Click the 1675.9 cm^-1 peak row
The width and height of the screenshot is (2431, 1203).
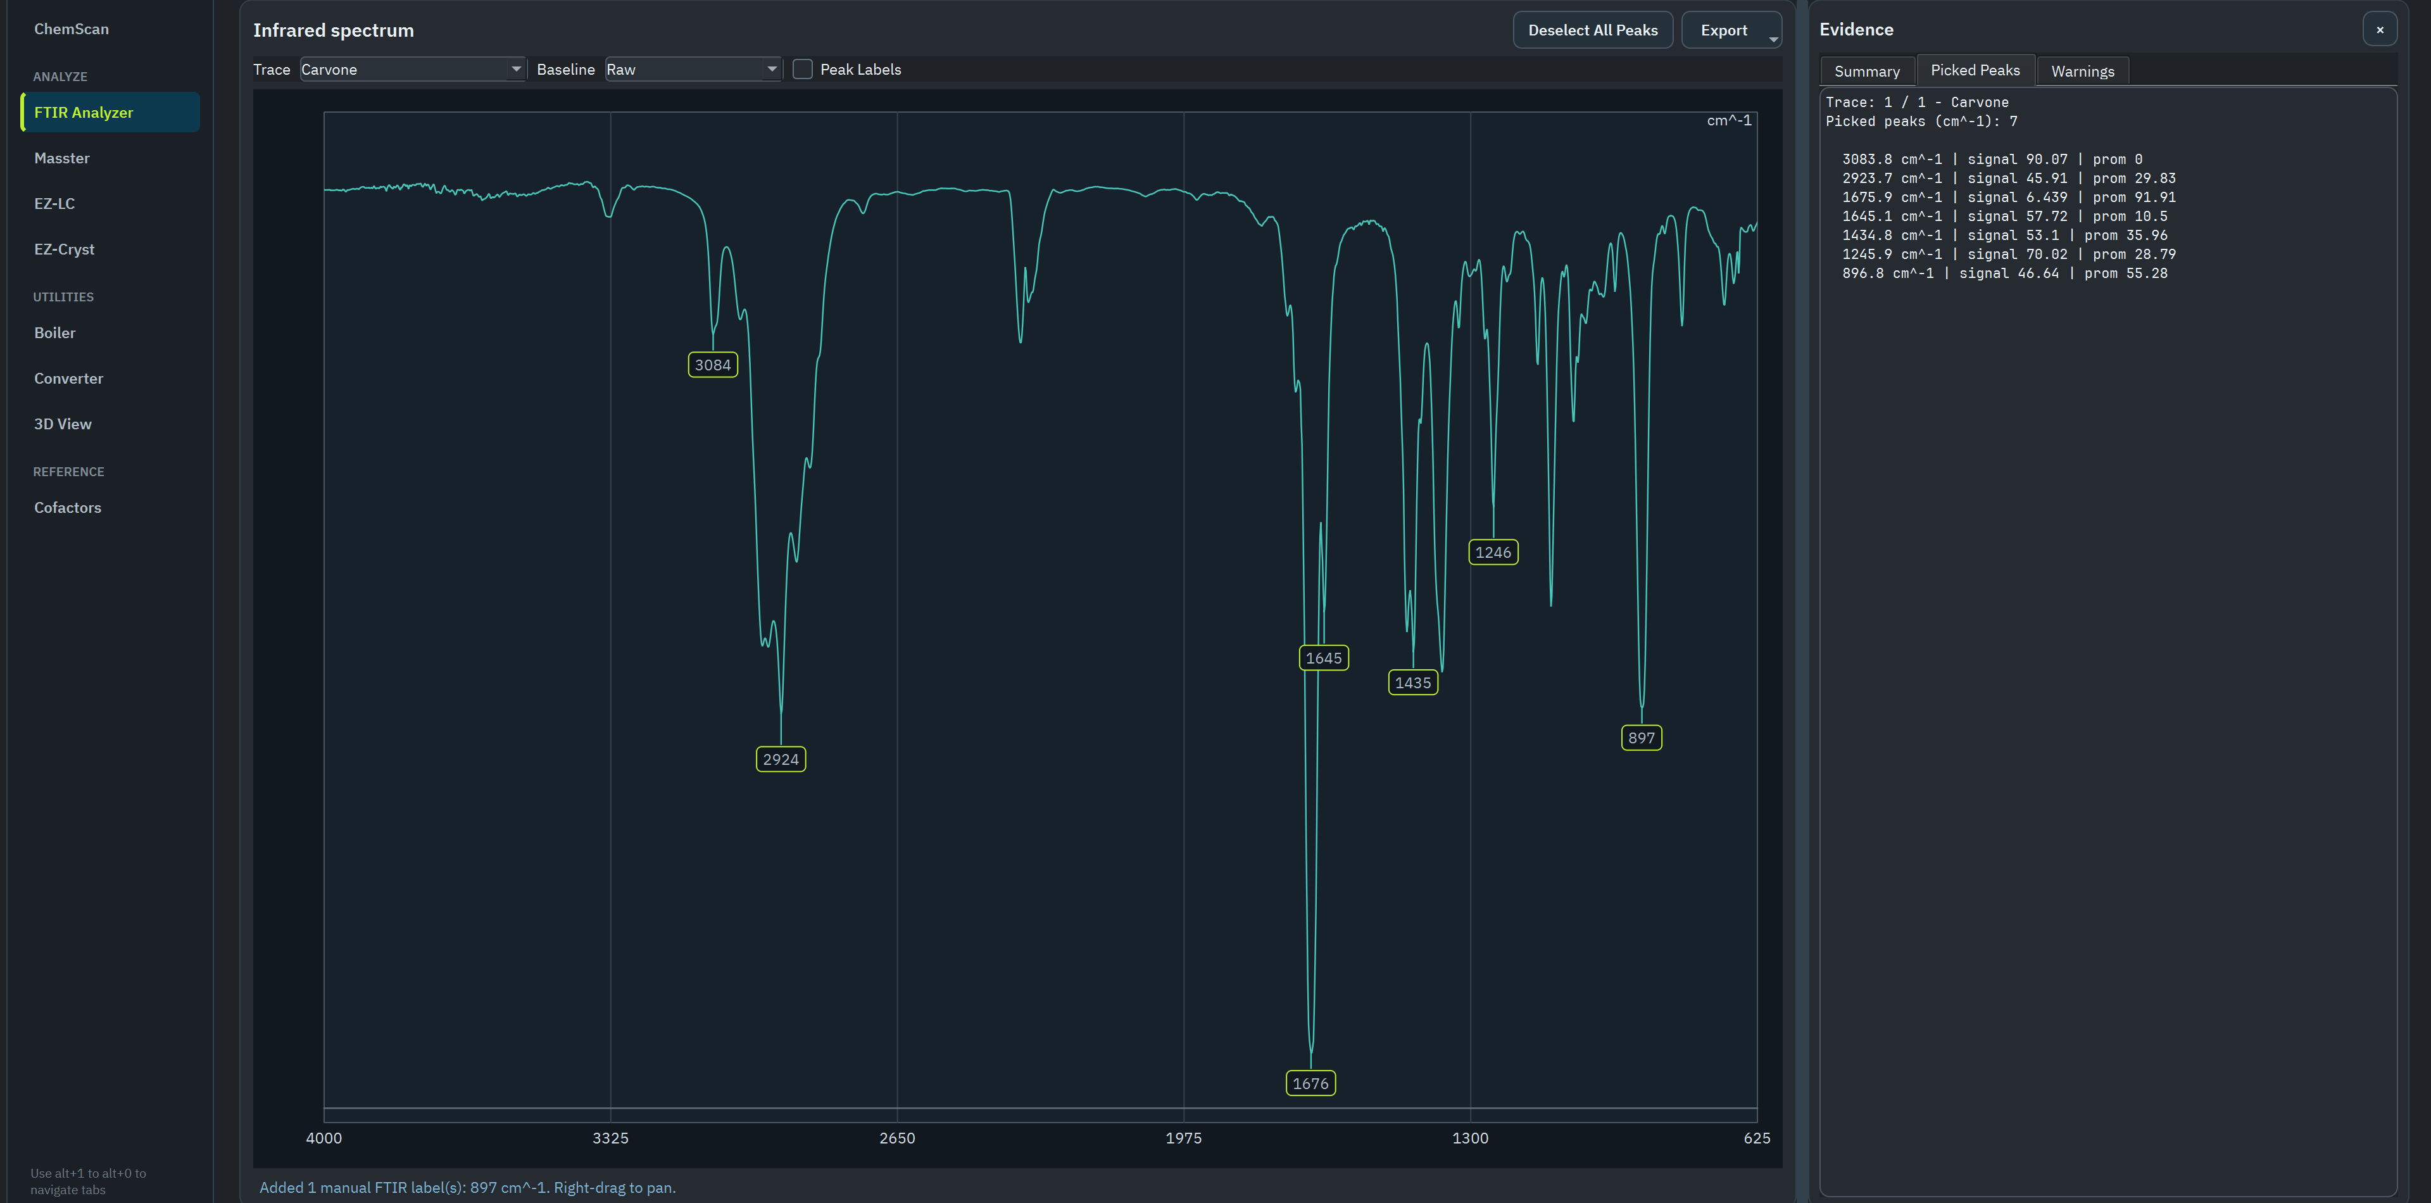point(2008,197)
